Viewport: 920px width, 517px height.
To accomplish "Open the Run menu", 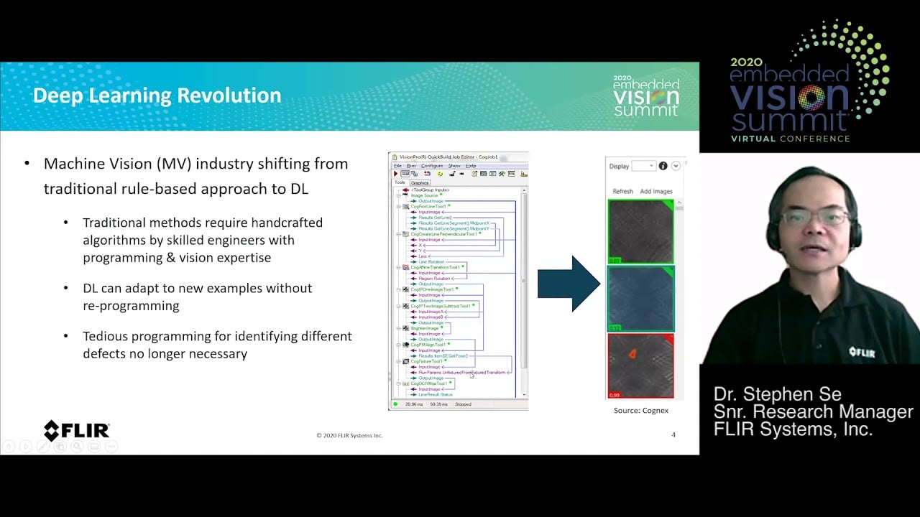I will (411, 165).
